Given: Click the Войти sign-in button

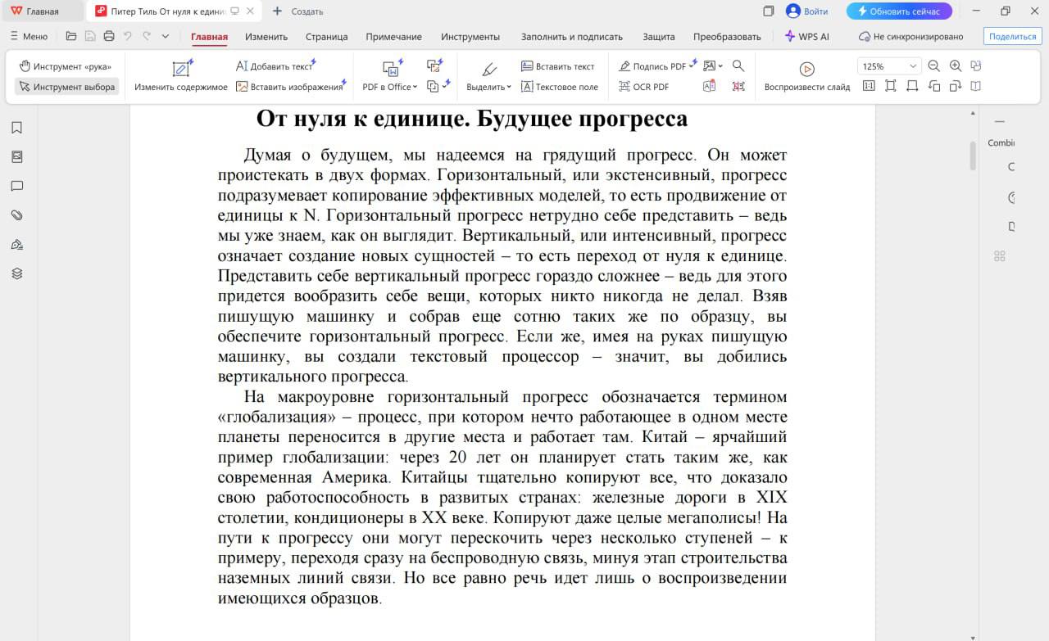Looking at the screenshot, I should click(807, 11).
